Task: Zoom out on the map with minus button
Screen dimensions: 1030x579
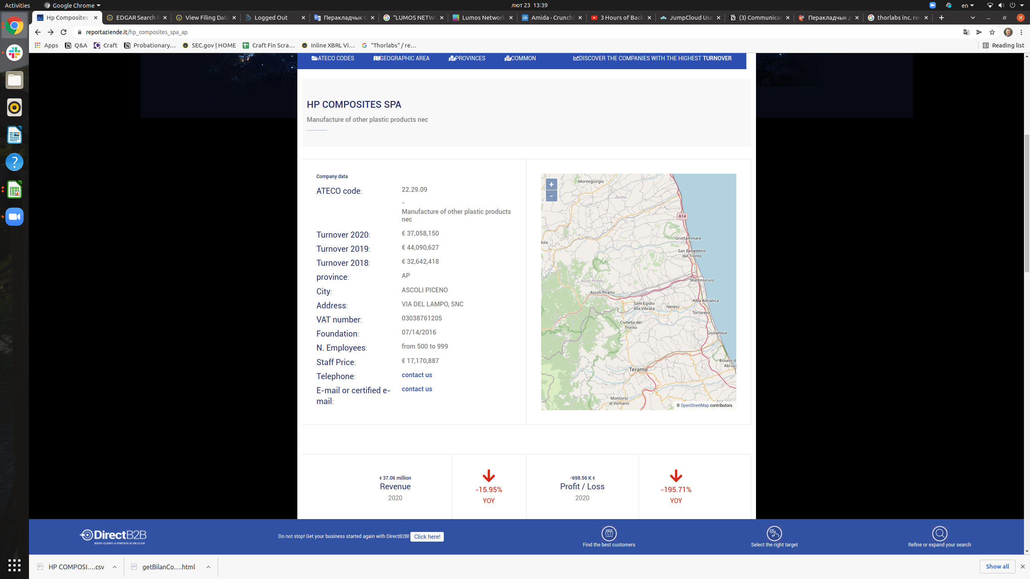Action: click(x=551, y=196)
